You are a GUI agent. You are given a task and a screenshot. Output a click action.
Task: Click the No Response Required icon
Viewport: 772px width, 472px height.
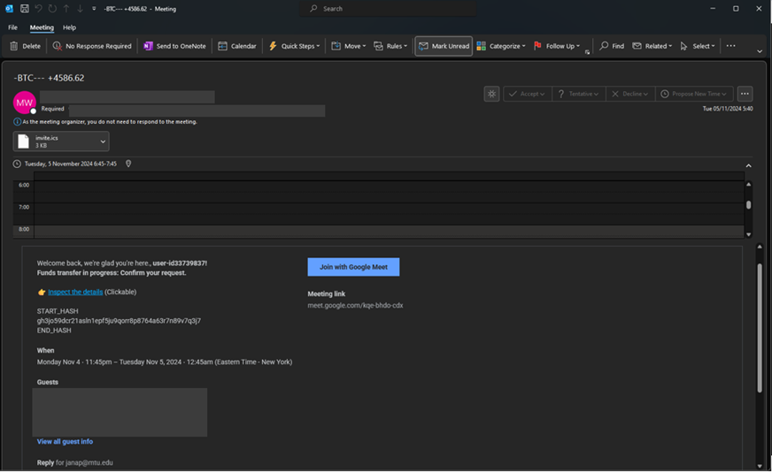pyautogui.click(x=58, y=46)
